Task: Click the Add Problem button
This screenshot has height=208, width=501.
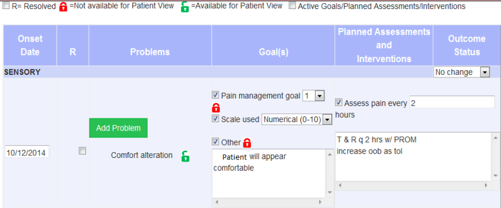Action: pos(118,128)
